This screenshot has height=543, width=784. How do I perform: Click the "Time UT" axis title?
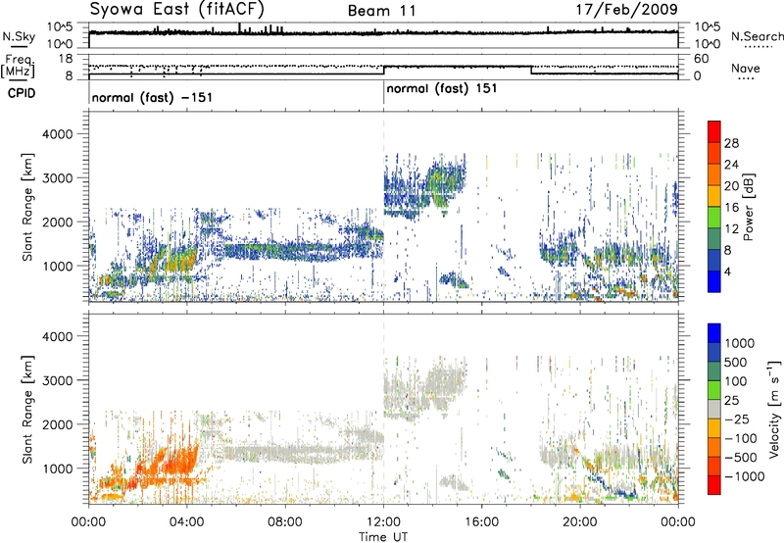(x=383, y=537)
